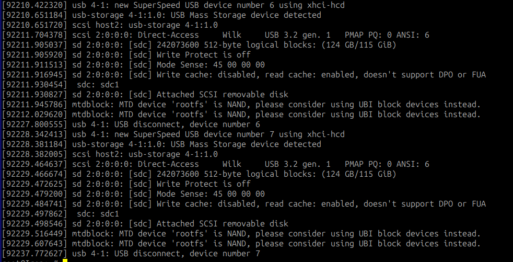
Task: Select the 'xhci-hcd' text on first line
Action: pos(326,5)
